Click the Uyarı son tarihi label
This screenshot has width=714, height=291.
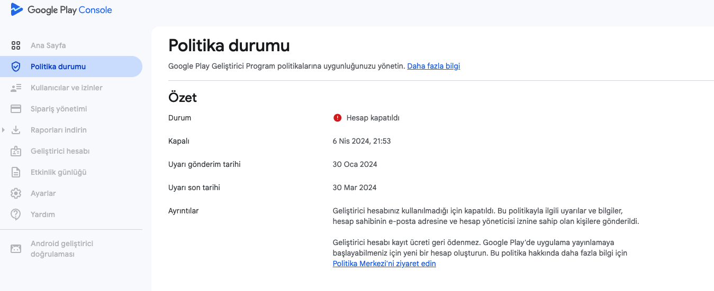(x=194, y=187)
